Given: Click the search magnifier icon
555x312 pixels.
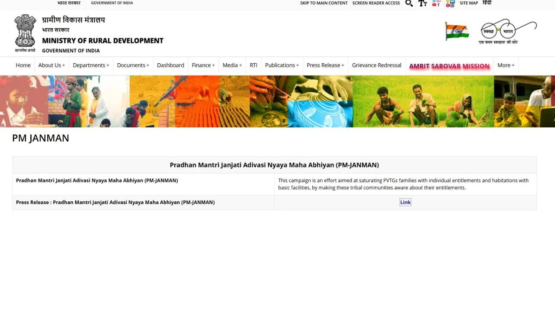Looking at the screenshot, I should tap(409, 3).
